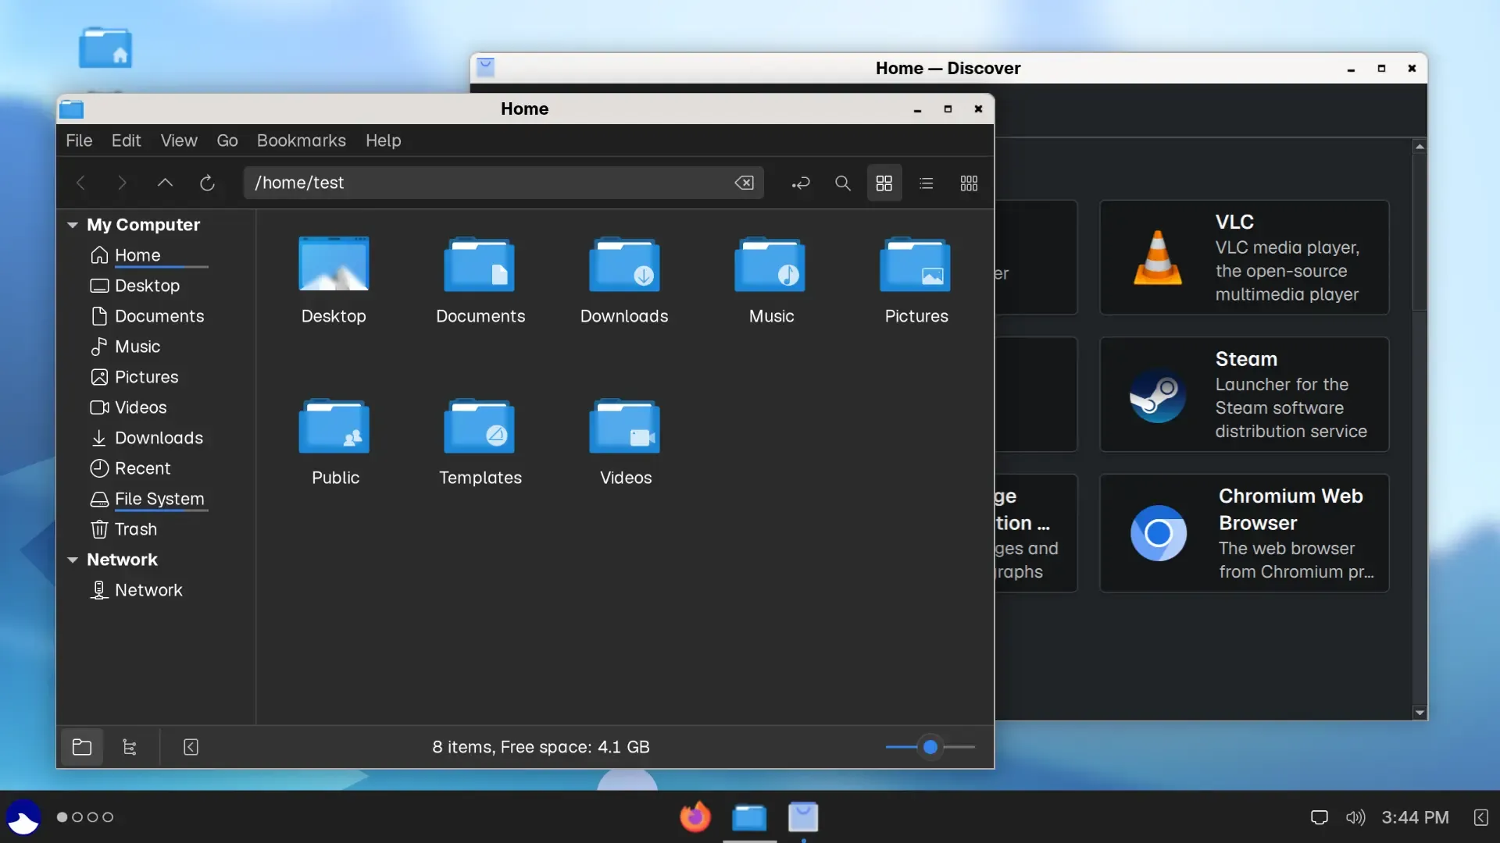The width and height of the screenshot is (1500, 843).
Task: Open the VLC card in Discover
Action: pyautogui.click(x=1245, y=258)
